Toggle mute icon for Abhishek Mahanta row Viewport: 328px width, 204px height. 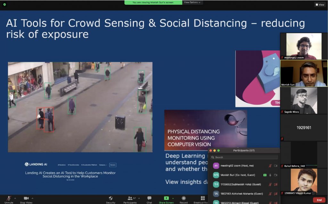click(x=270, y=194)
